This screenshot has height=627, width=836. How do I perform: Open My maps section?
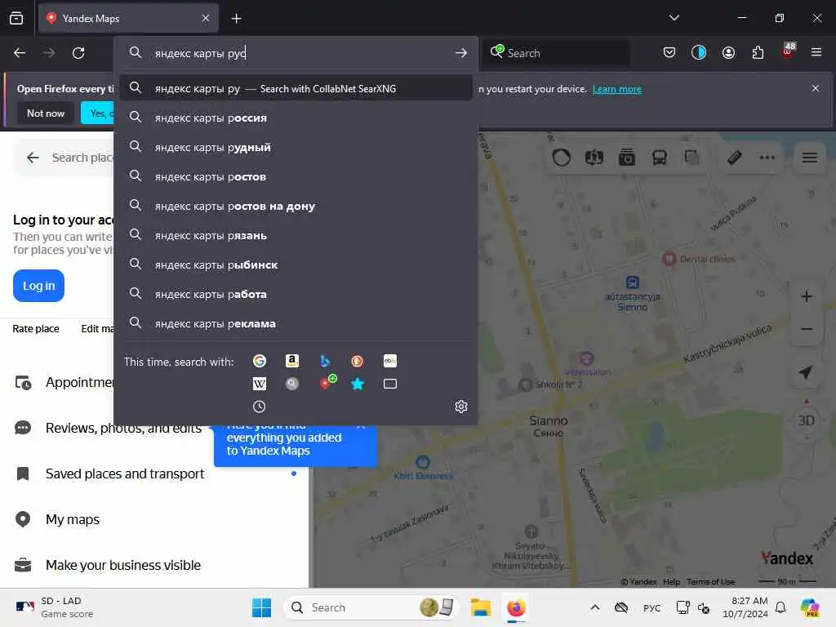[x=73, y=519]
